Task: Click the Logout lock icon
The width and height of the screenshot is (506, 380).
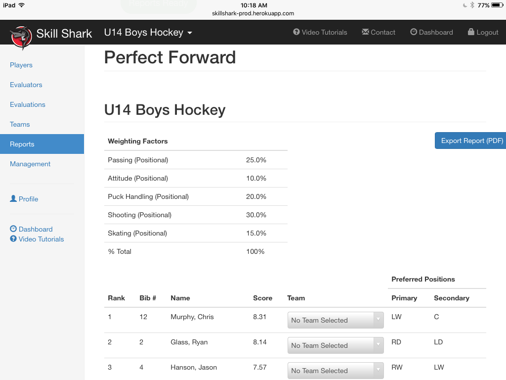Action: point(471,32)
